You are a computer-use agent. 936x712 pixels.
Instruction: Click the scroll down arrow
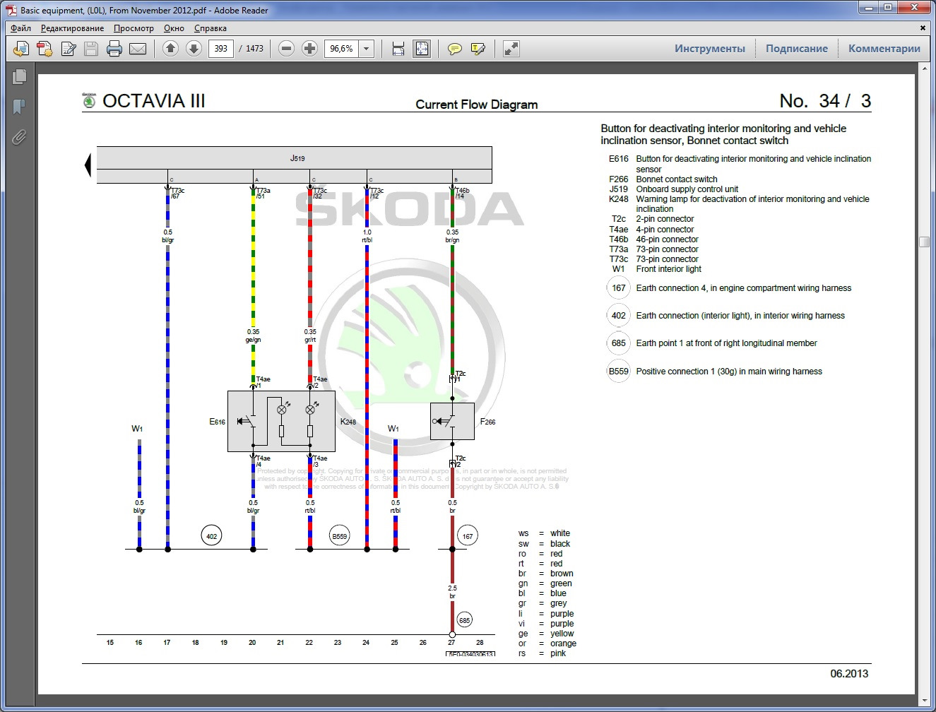pos(924,701)
